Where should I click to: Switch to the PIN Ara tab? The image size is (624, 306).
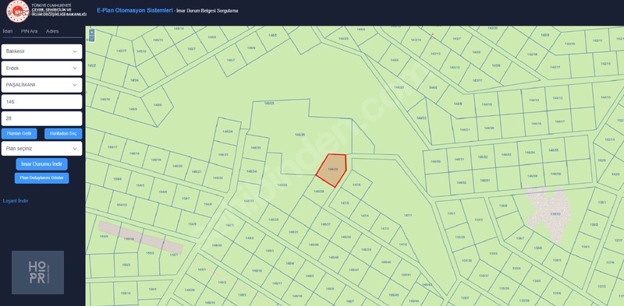(29, 31)
